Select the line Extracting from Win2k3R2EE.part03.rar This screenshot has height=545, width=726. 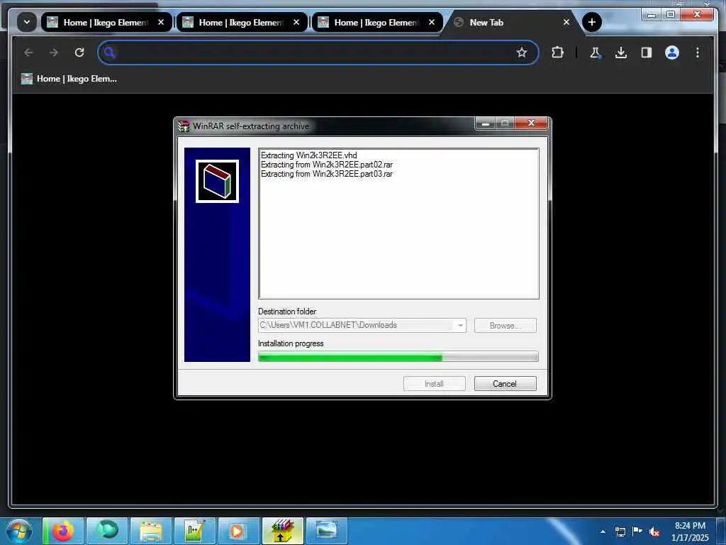327,174
